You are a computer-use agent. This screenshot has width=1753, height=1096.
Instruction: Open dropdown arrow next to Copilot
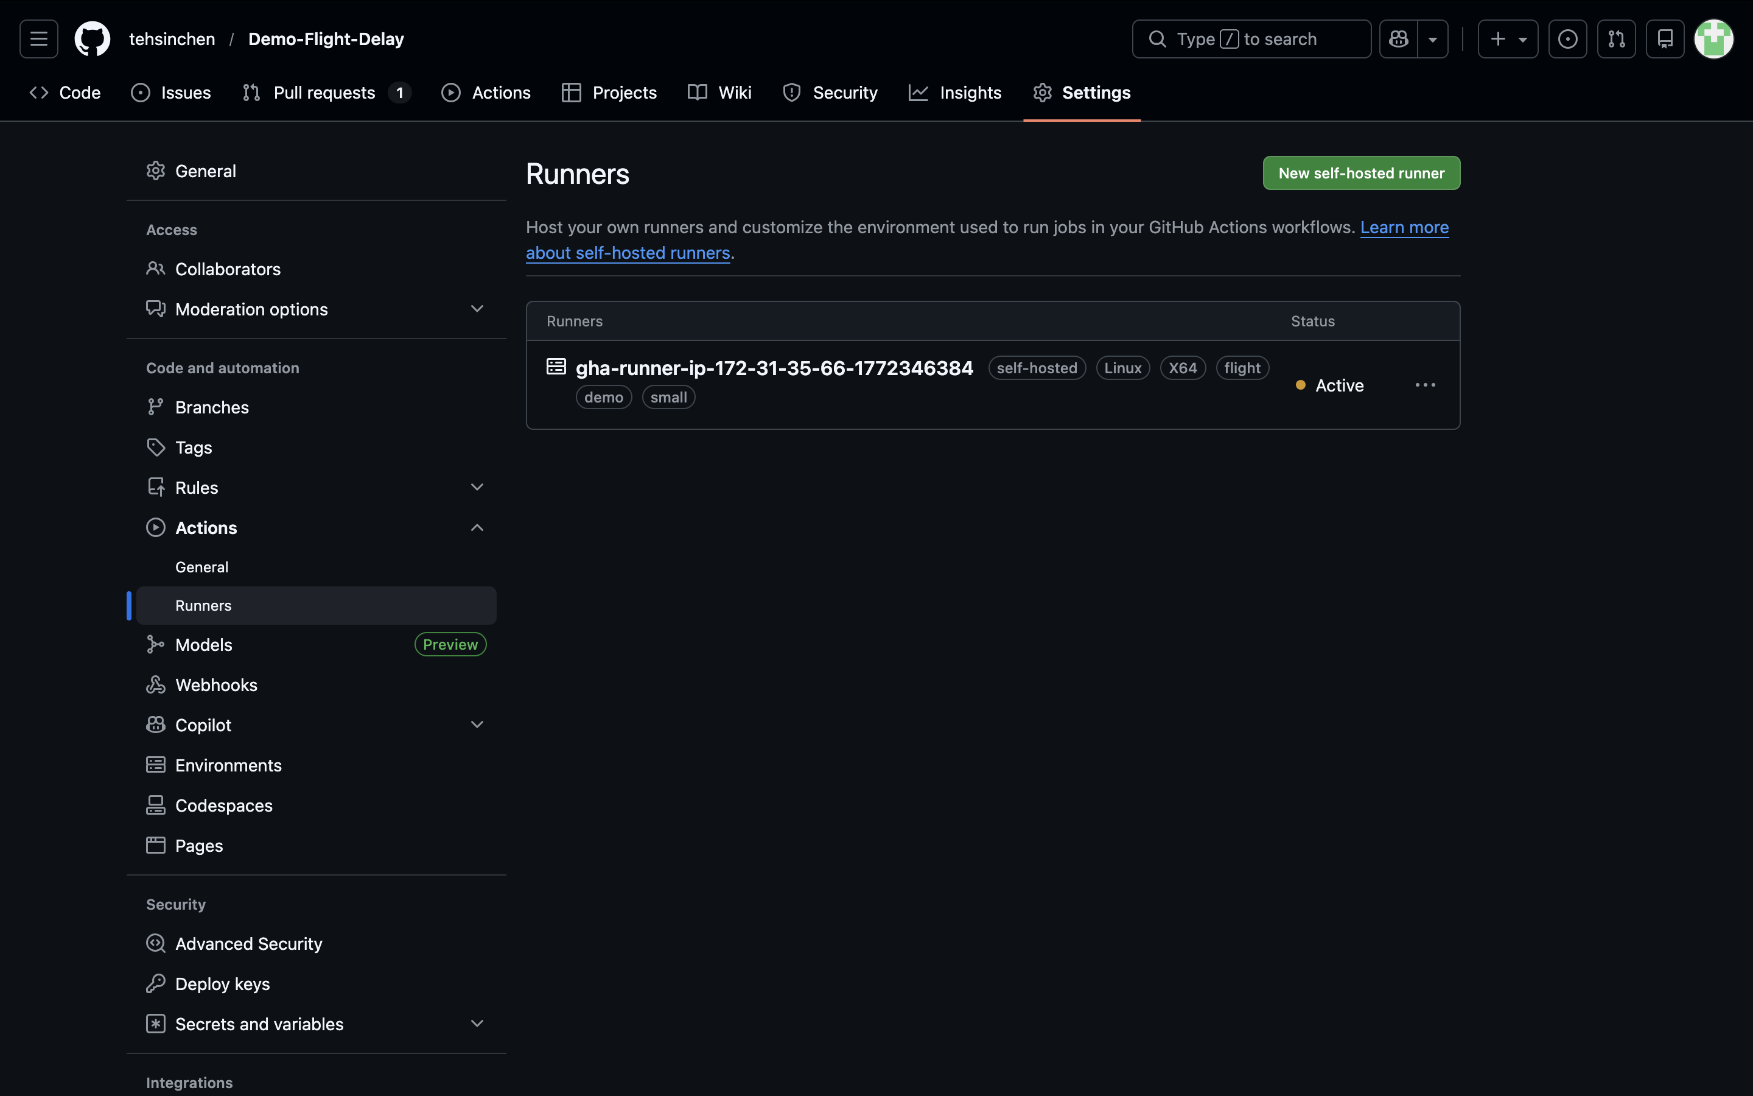[1433, 39]
